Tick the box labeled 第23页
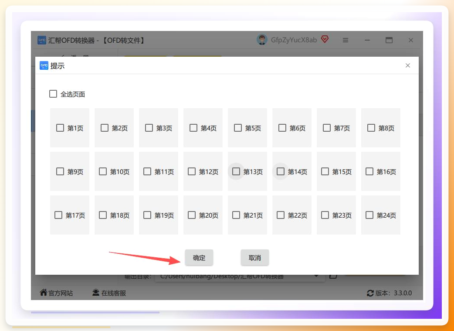454x331 pixels. click(325, 215)
